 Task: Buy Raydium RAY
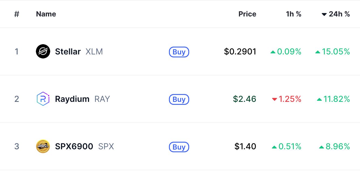pos(179,99)
